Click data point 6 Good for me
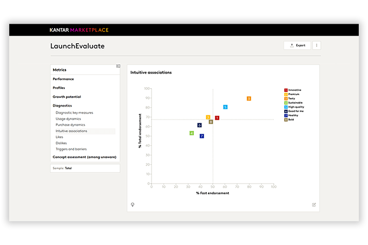This screenshot has height=245, width=368. pos(199,125)
